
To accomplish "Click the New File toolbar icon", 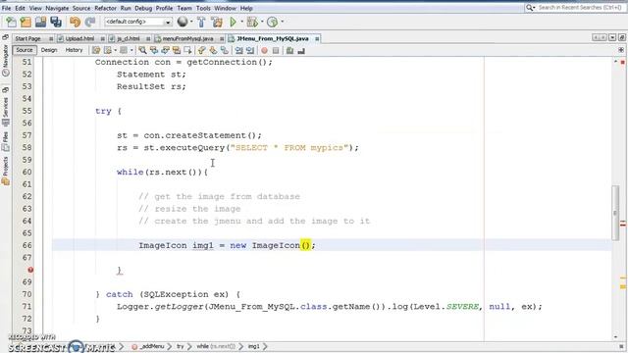I will (11, 22).
